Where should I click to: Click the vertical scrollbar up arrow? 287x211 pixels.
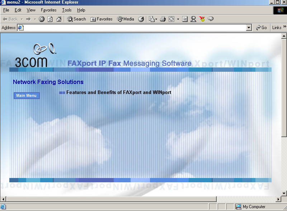(284, 36)
